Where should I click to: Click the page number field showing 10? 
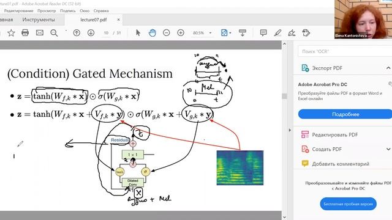pyautogui.click(x=106, y=32)
